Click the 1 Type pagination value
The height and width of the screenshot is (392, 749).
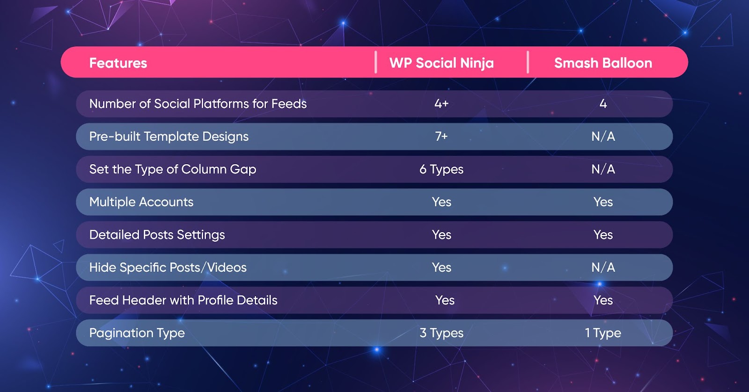[x=603, y=333]
